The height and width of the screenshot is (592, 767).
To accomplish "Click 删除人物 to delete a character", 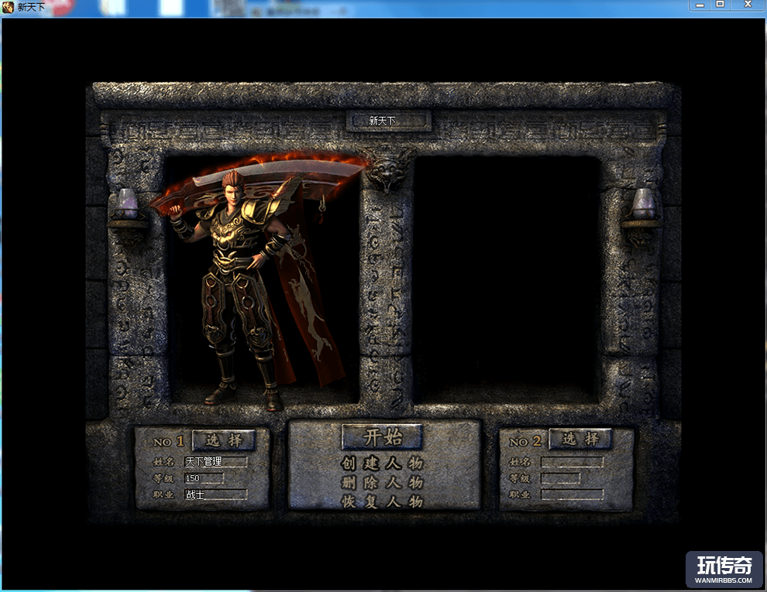I will [382, 483].
